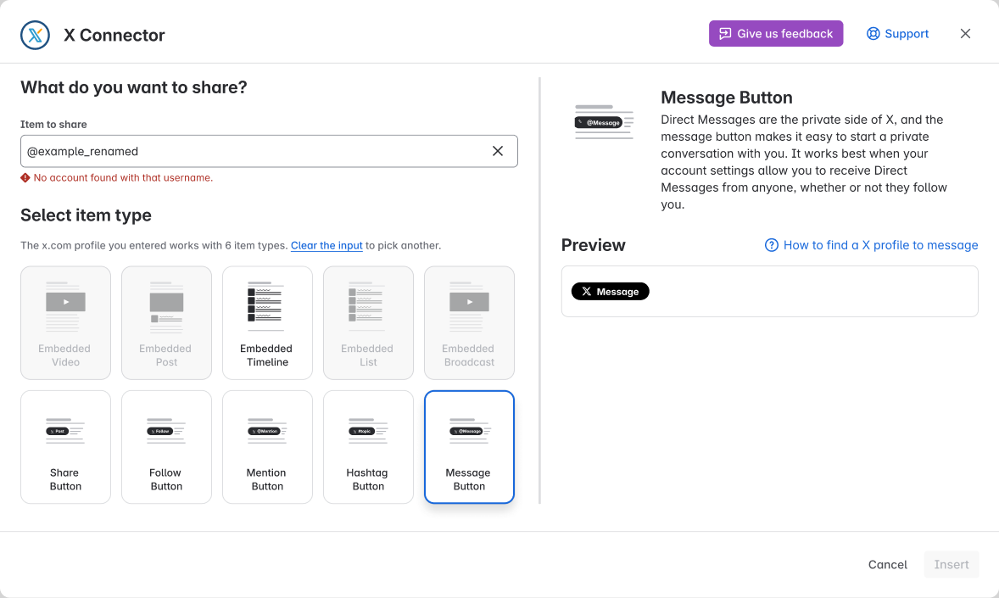The width and height of the screenshot is (999, 598).
Task: Clear the item to share field with the X icon
Action: 498,151
